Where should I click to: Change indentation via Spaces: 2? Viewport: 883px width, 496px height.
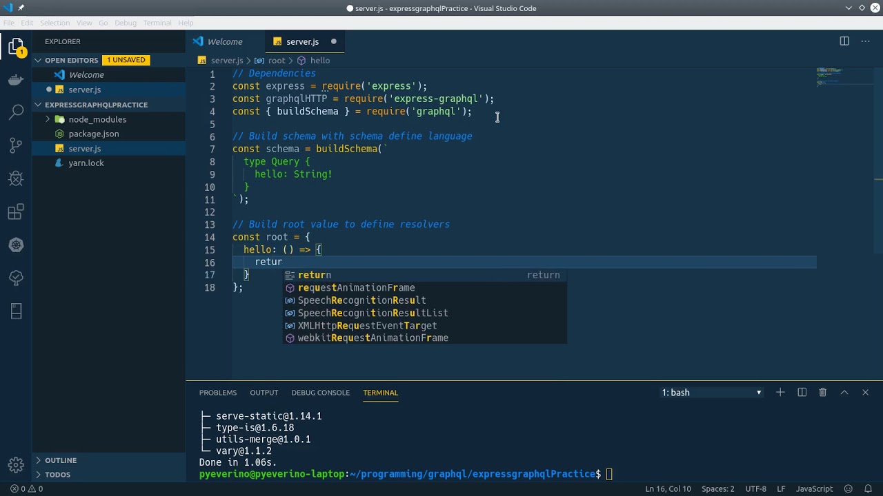pyautogui.click(x=717, y=488)
